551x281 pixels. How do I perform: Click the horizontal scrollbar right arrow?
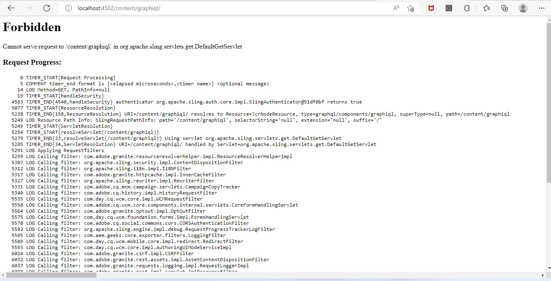[x=543, y=275]
